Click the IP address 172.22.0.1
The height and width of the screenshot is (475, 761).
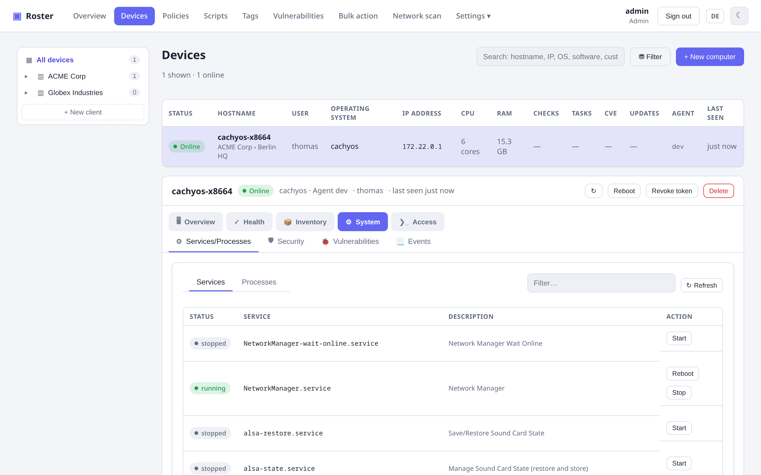click(422, 147)
